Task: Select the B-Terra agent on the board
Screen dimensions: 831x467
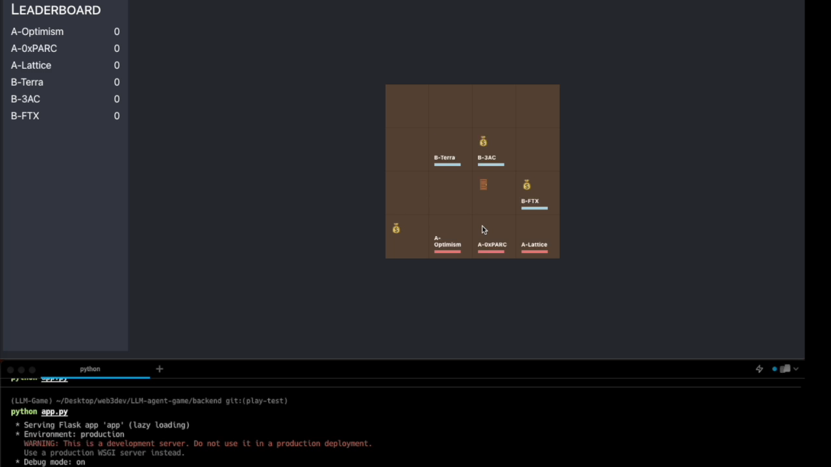Action: (445, 158)
